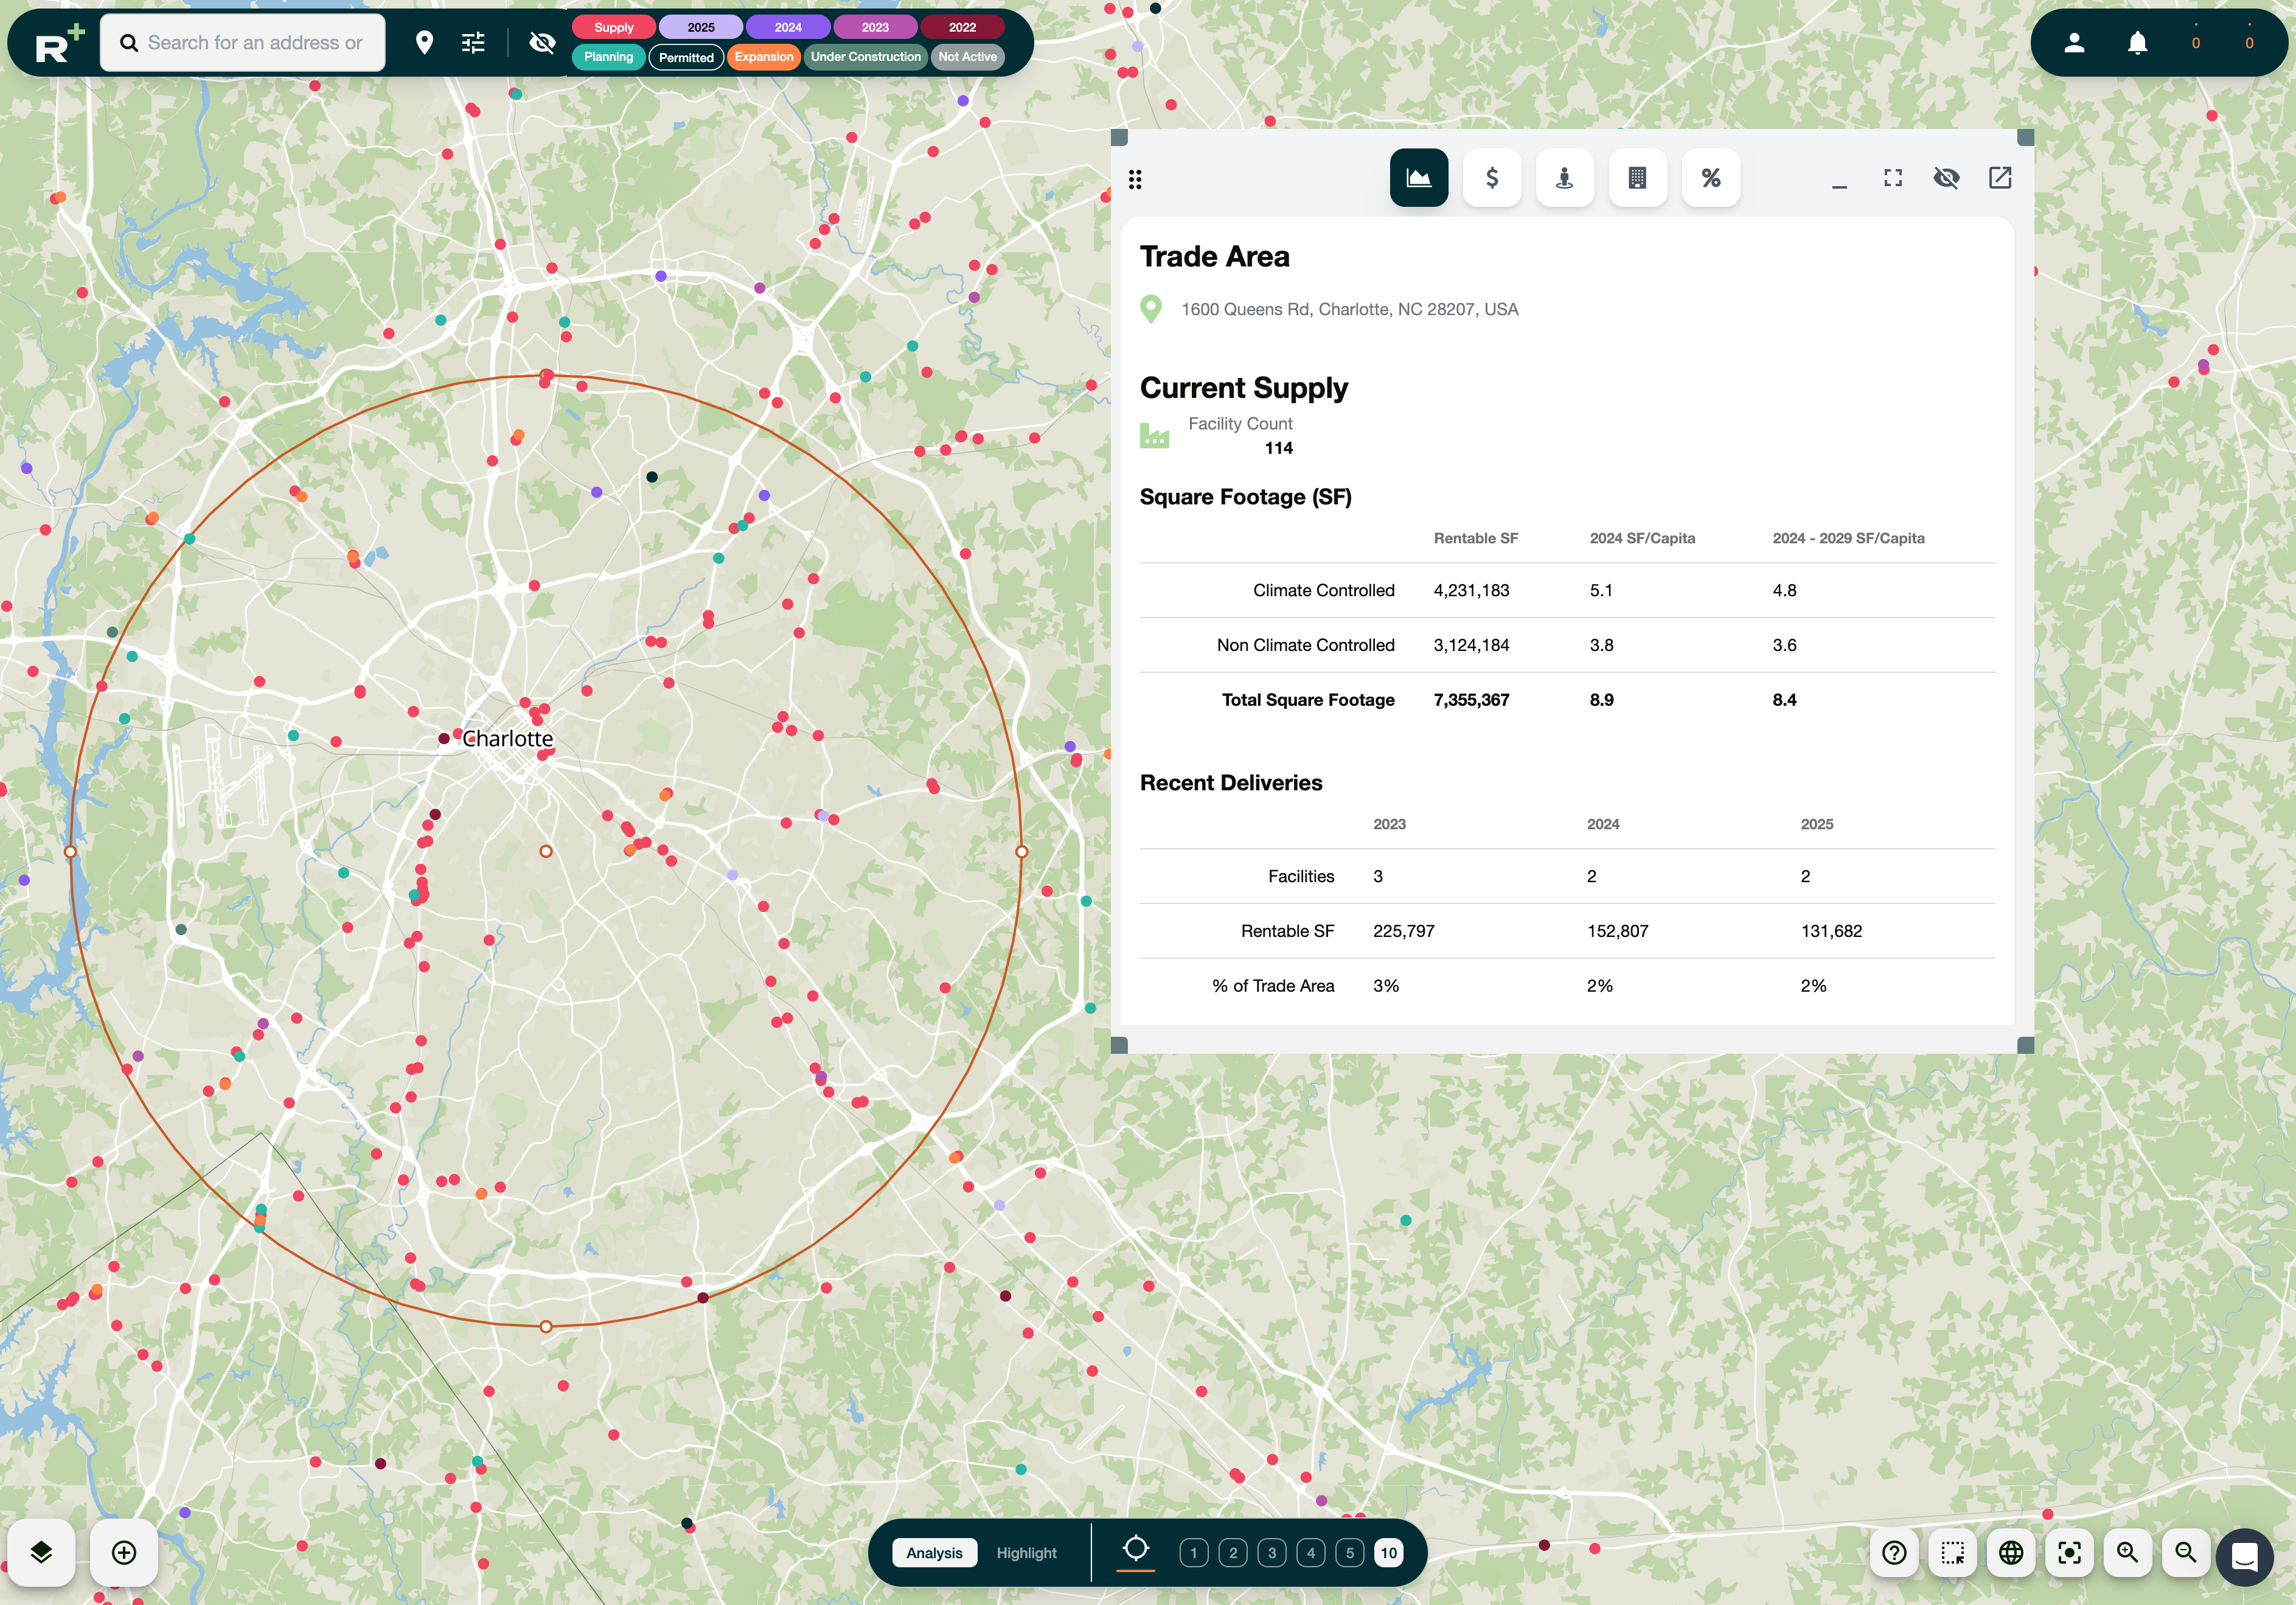
Task: Toggle the Planning status filter
Action: (x=608, y=57)
